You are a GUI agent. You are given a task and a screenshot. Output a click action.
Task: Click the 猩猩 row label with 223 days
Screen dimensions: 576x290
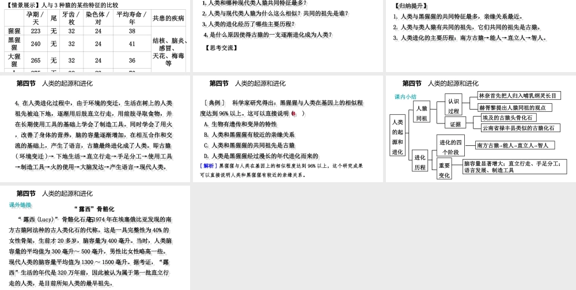click(14, 31)
